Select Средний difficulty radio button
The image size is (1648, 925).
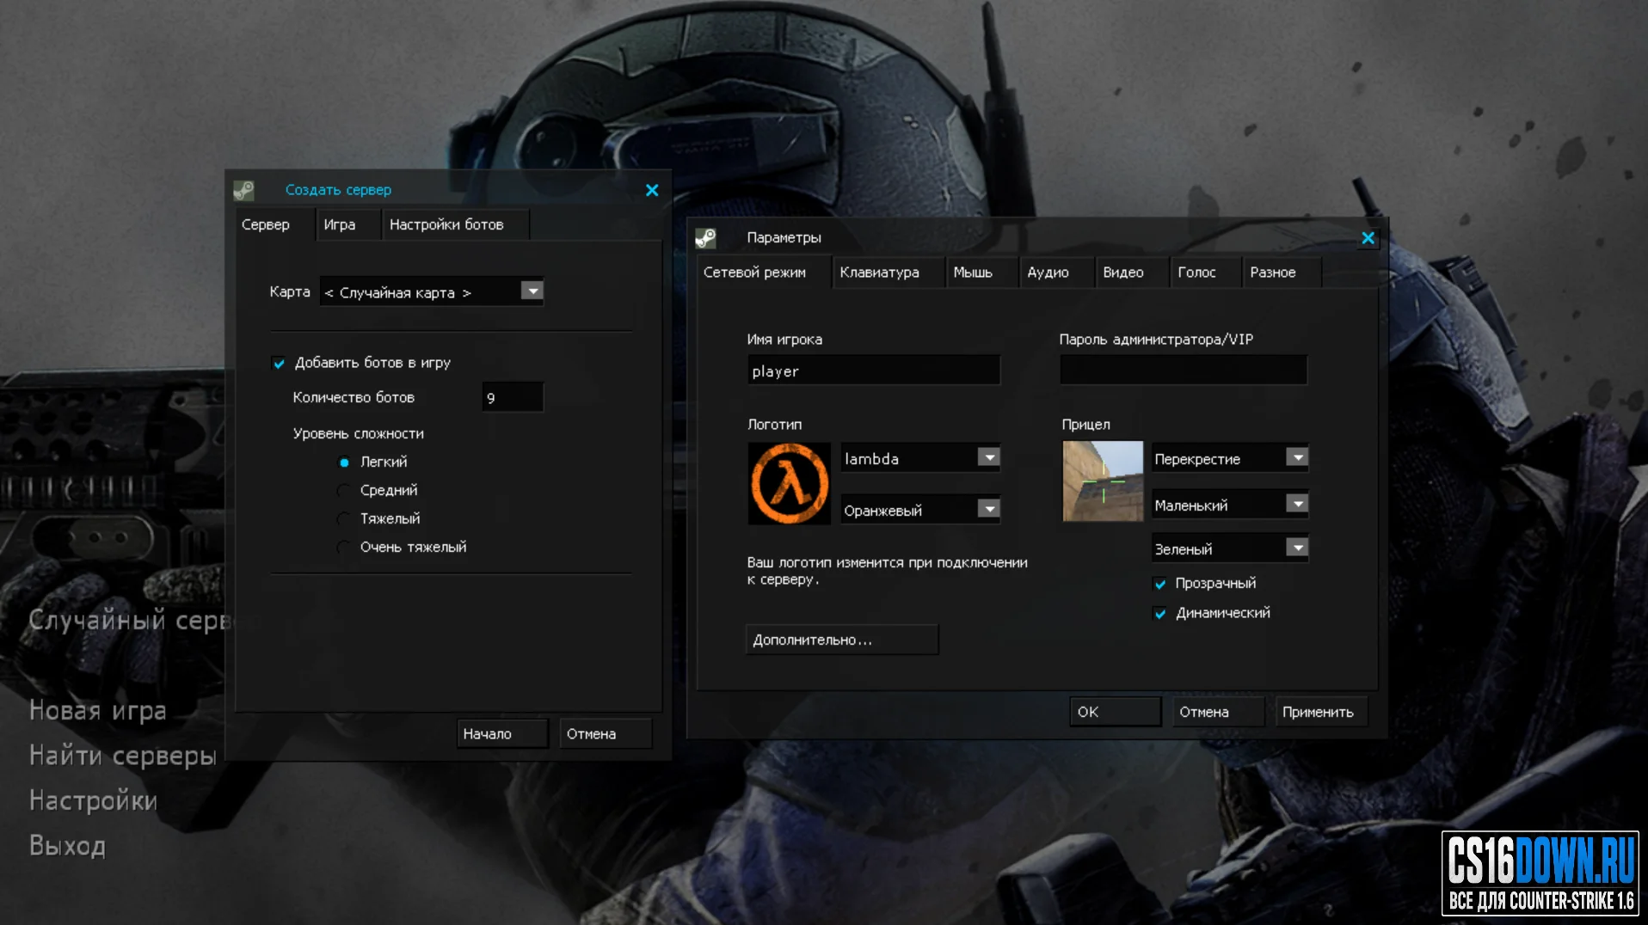pos(344,490)
